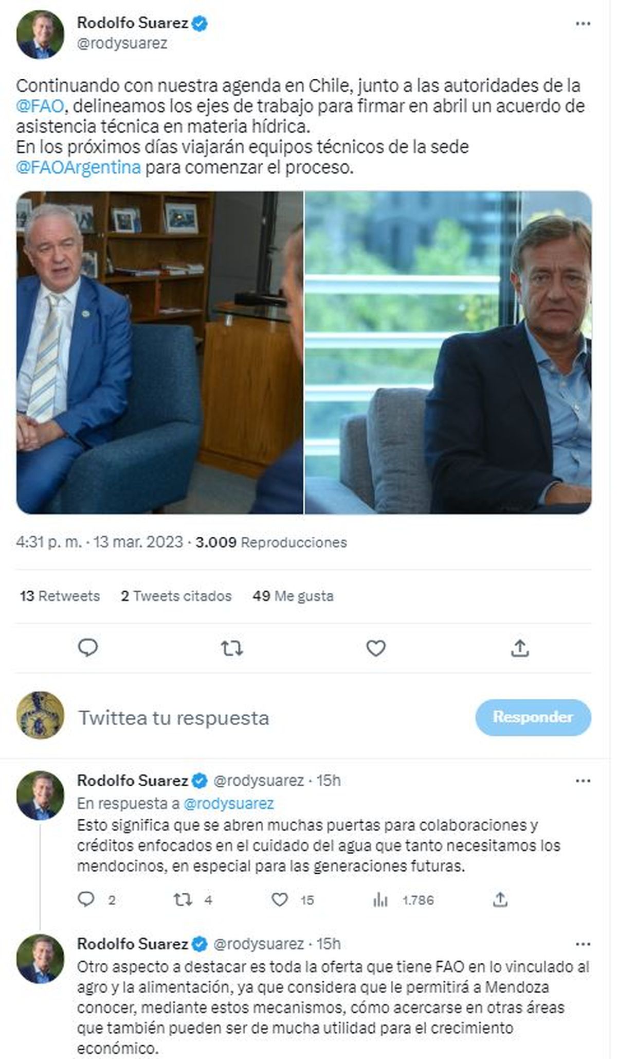Retweet the main tweet using retweet icon
617x1059 pixels.
232,648
